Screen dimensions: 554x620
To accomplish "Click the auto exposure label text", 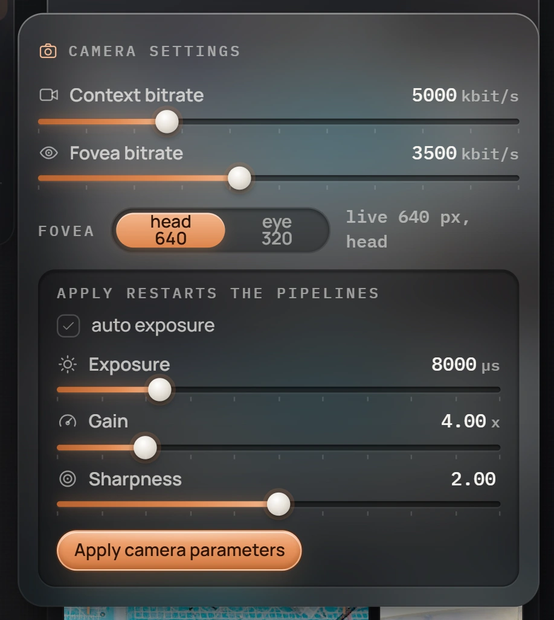I will [x=153, y=326].
